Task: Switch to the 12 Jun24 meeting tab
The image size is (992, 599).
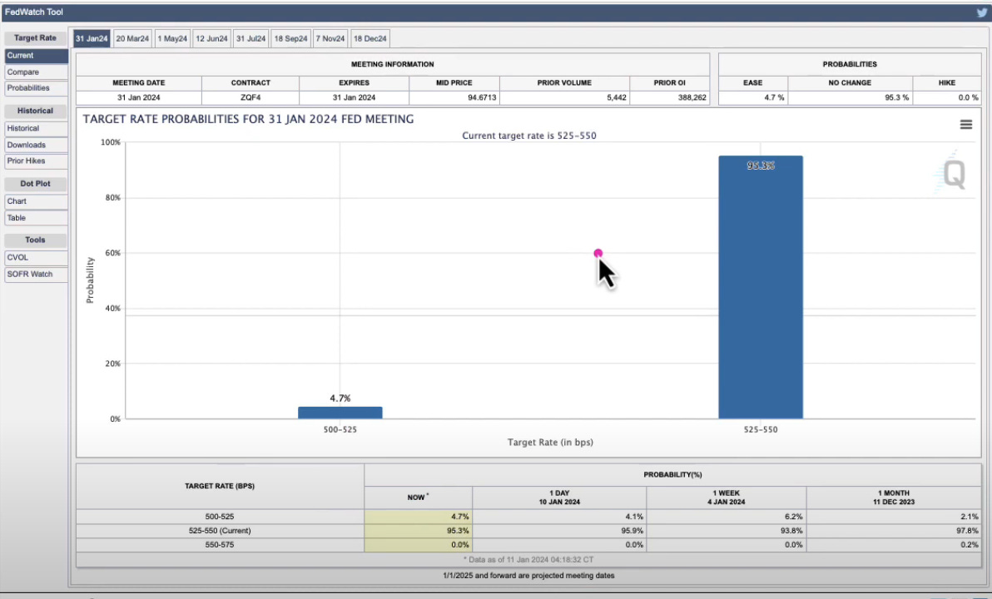Action: [x=211, y=38]
